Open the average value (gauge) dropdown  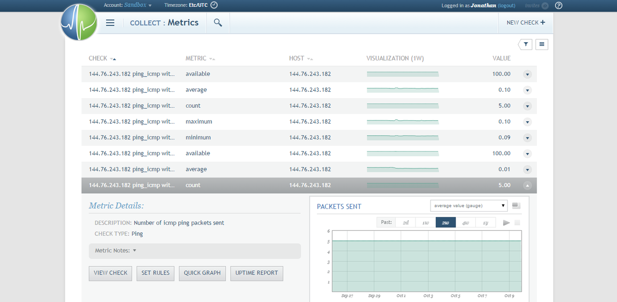[469, 206]
